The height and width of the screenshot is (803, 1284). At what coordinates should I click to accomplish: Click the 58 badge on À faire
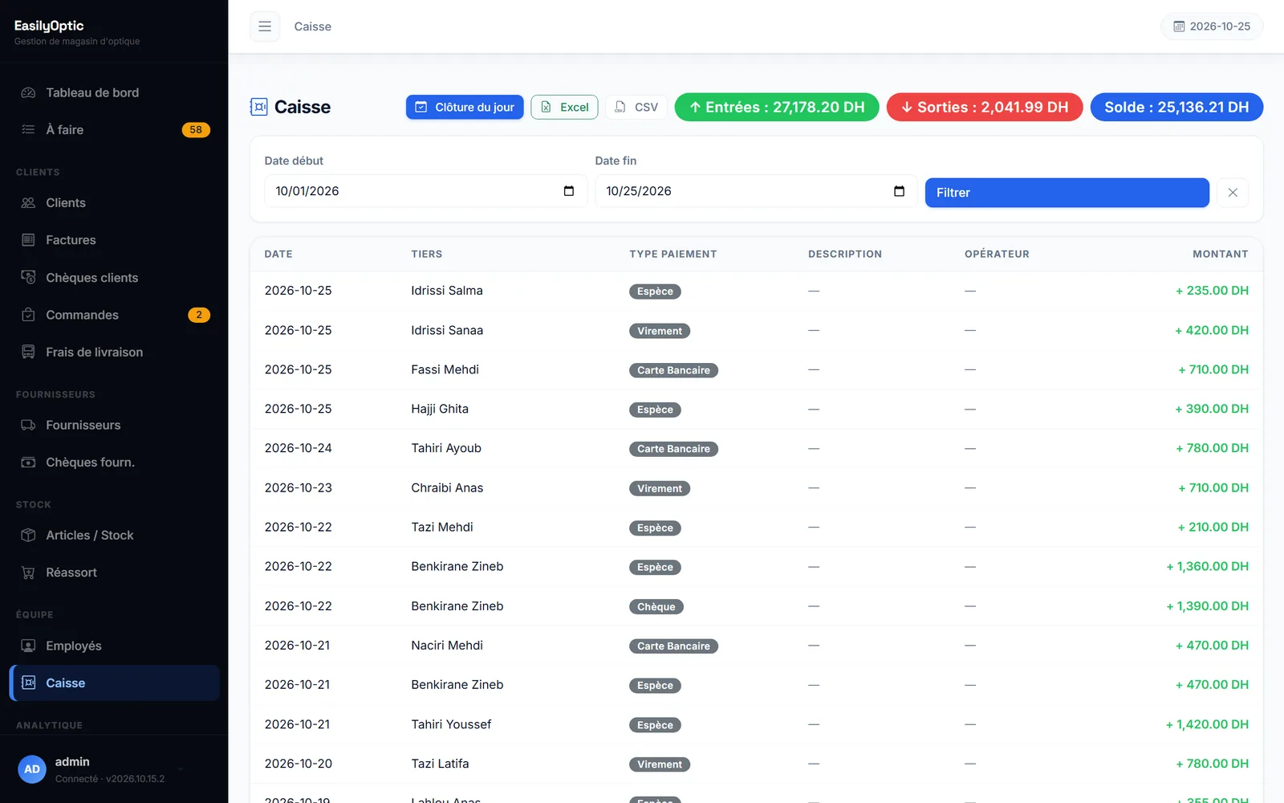[196, 129]
